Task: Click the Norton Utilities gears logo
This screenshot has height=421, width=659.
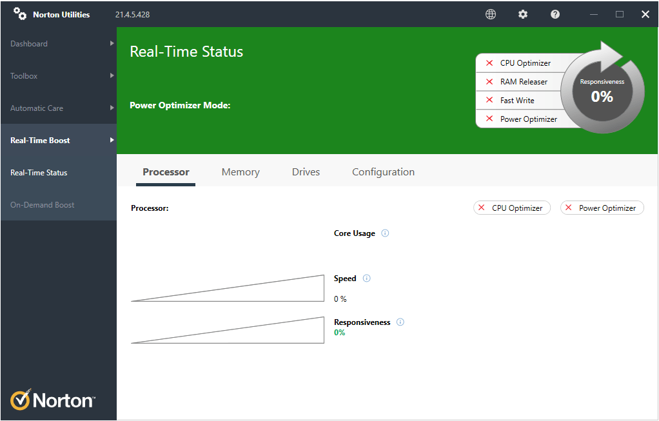Action: point(20,14)
